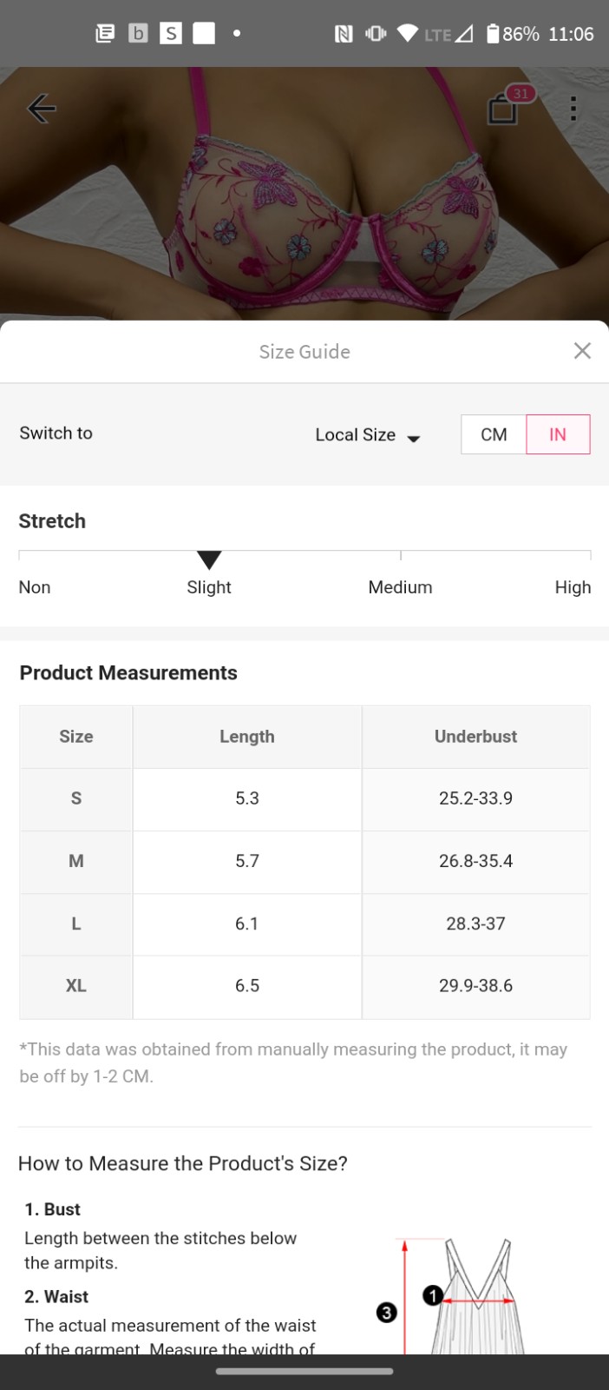Close the Size Guide sheet
609x1390 pixels.
582,351
